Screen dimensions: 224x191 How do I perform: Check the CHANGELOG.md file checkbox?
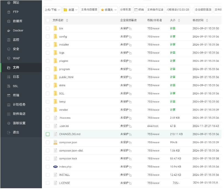(x=48, y=134)
